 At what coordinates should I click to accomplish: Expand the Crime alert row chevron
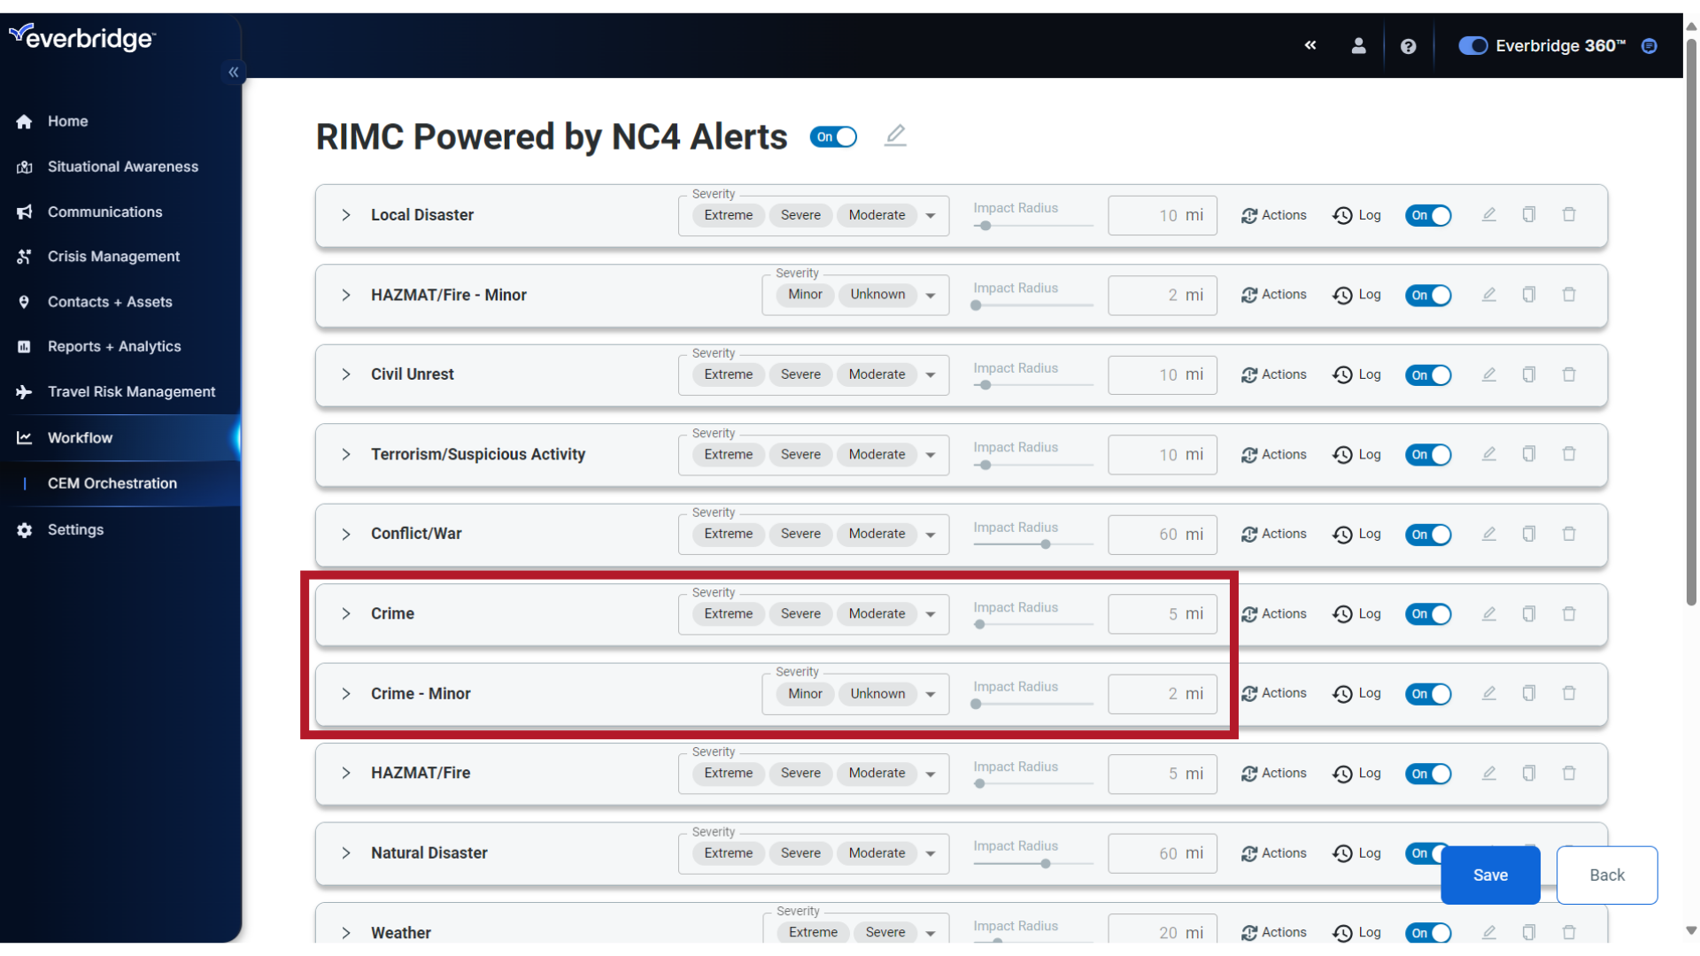tap(347, 613)
